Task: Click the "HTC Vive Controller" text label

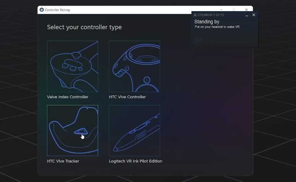Action: (x=127, y=97)
